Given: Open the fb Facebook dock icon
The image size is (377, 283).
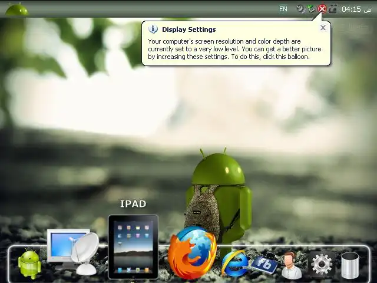Looking at the screenshot, I should click(264, 265).
